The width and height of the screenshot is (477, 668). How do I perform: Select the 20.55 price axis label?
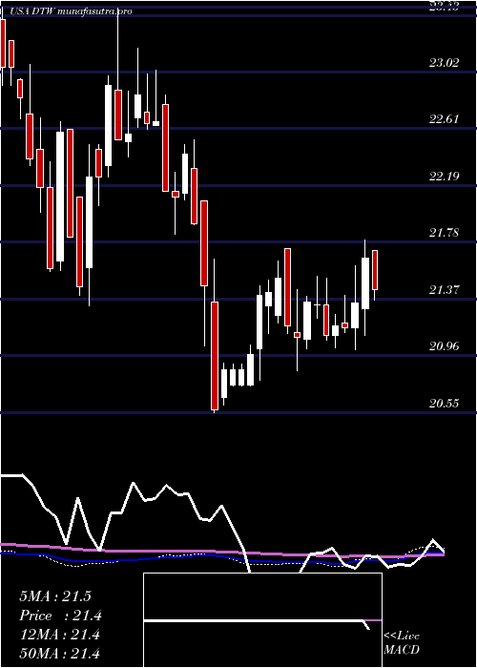[x=445, y=403]
